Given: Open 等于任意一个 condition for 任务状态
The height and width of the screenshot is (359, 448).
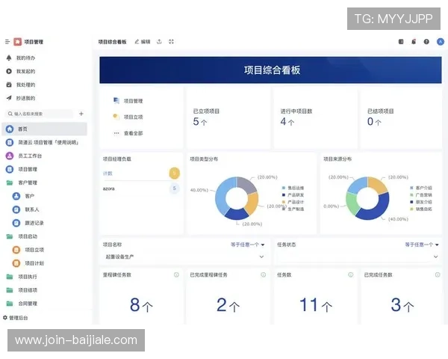Looking at the screenshot, I should [x=422, y=245].
